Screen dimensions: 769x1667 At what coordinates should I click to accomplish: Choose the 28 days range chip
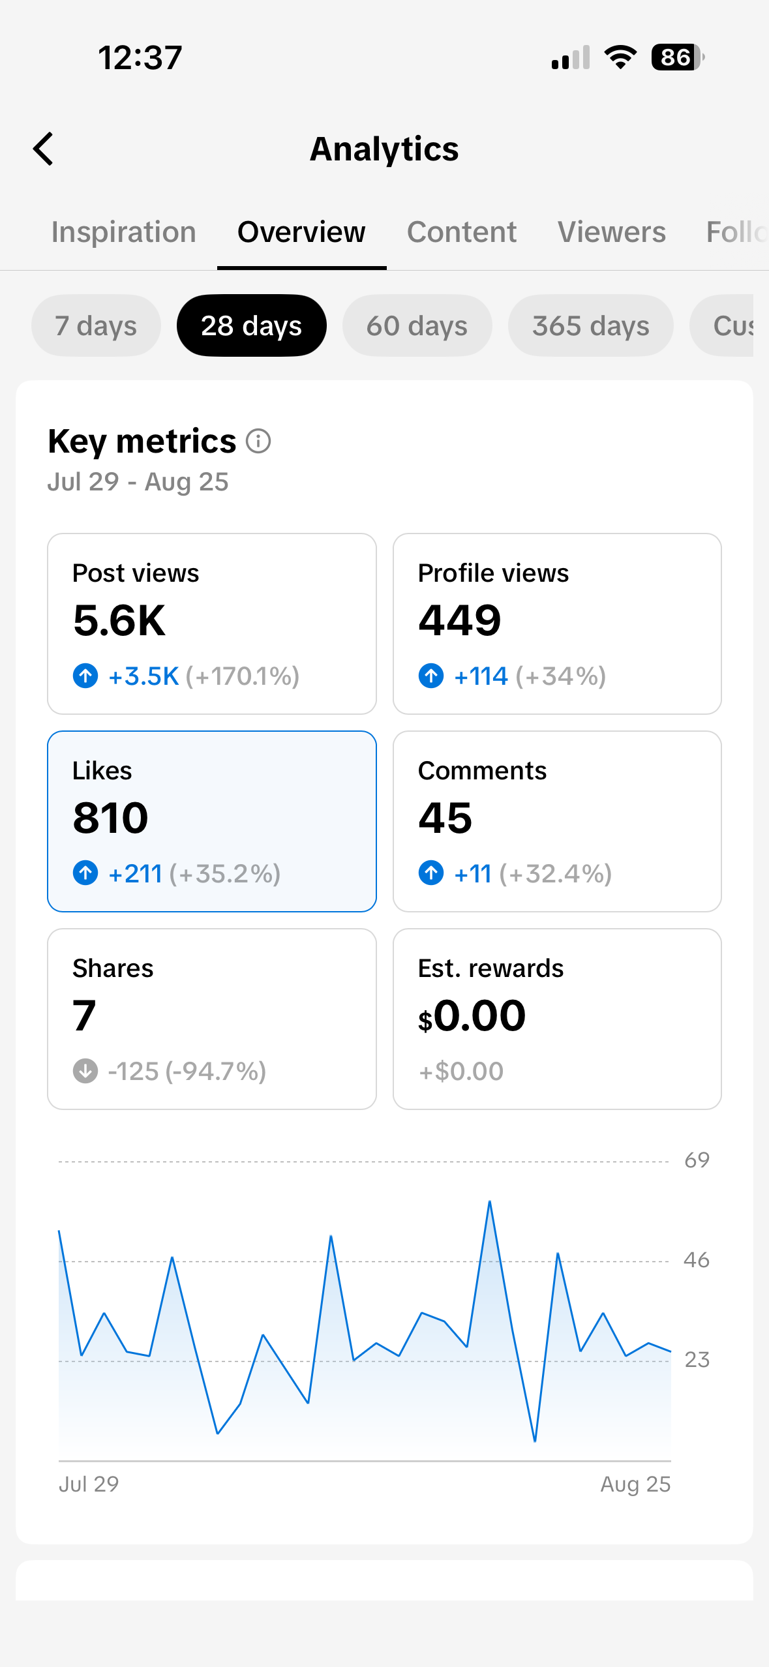pyautogui.click(x=252, y=325)
